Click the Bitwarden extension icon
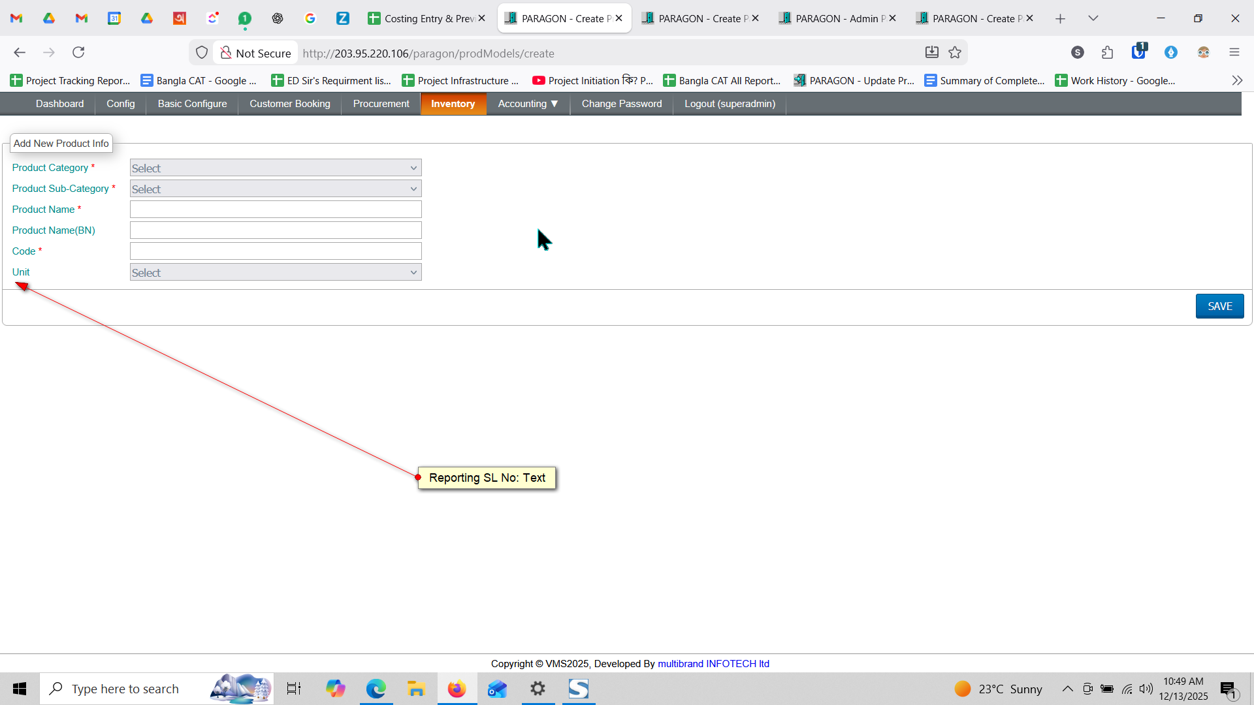Viewport: 1254px width, 705px height. point(1138,52)
